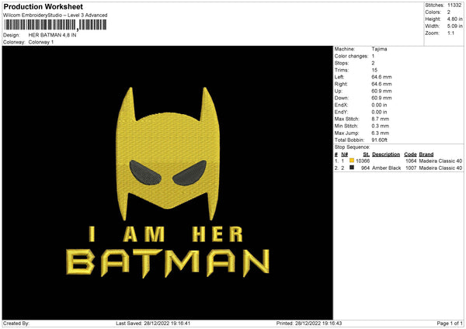Click the 'Created By:' footer label
Viewport: 466px width, 329px height.
click(x=16, y=323)
